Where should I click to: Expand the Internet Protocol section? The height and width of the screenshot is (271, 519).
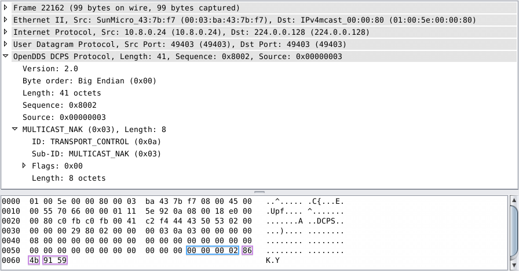click(x=6, y=32)
